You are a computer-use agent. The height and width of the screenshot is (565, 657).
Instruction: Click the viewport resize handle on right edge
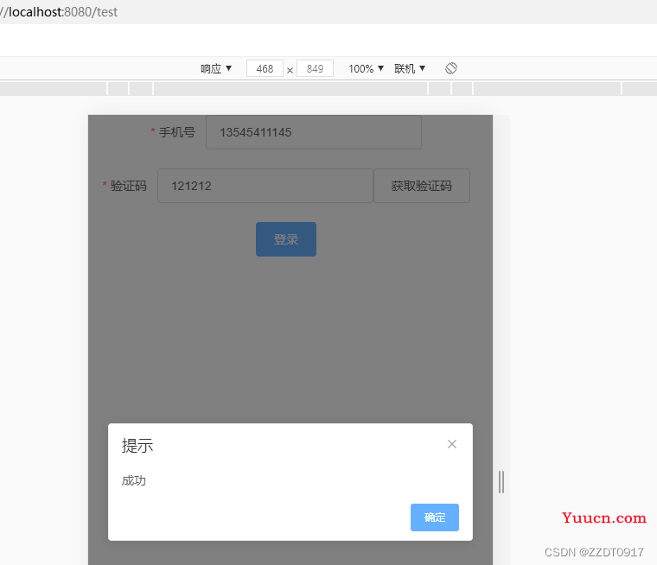tap(501, 482)
